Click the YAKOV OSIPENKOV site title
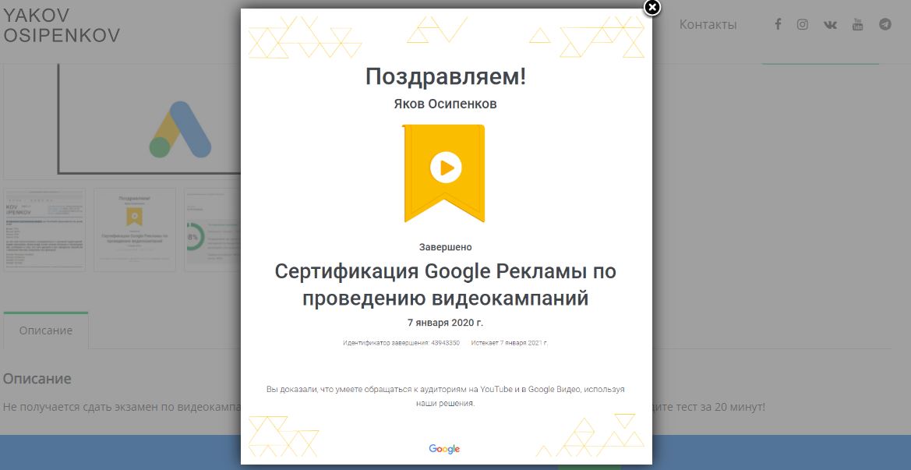 [x=62, y=24]
